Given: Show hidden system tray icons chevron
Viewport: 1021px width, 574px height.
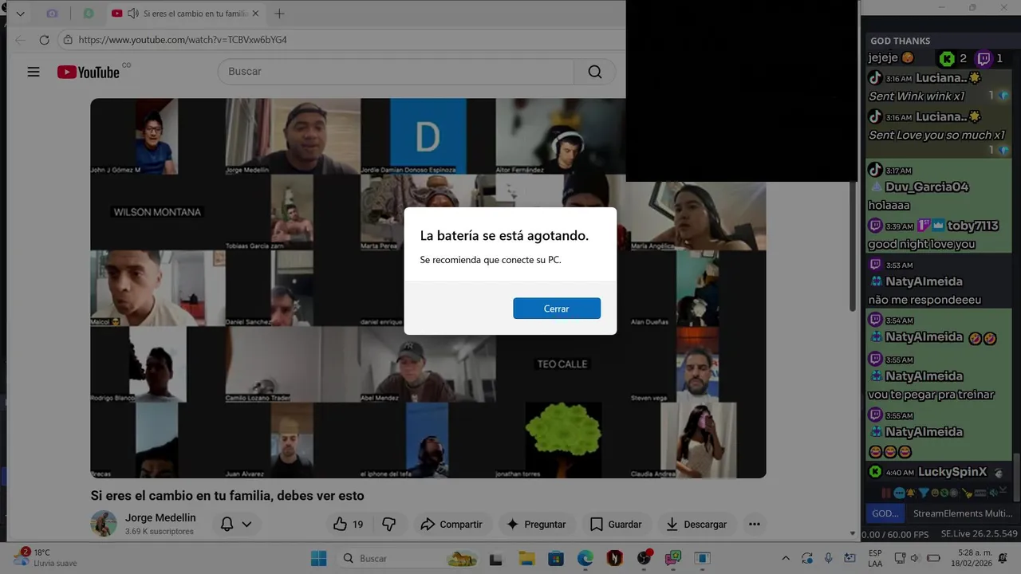Looking at the screenshot, I should point(786,558).
